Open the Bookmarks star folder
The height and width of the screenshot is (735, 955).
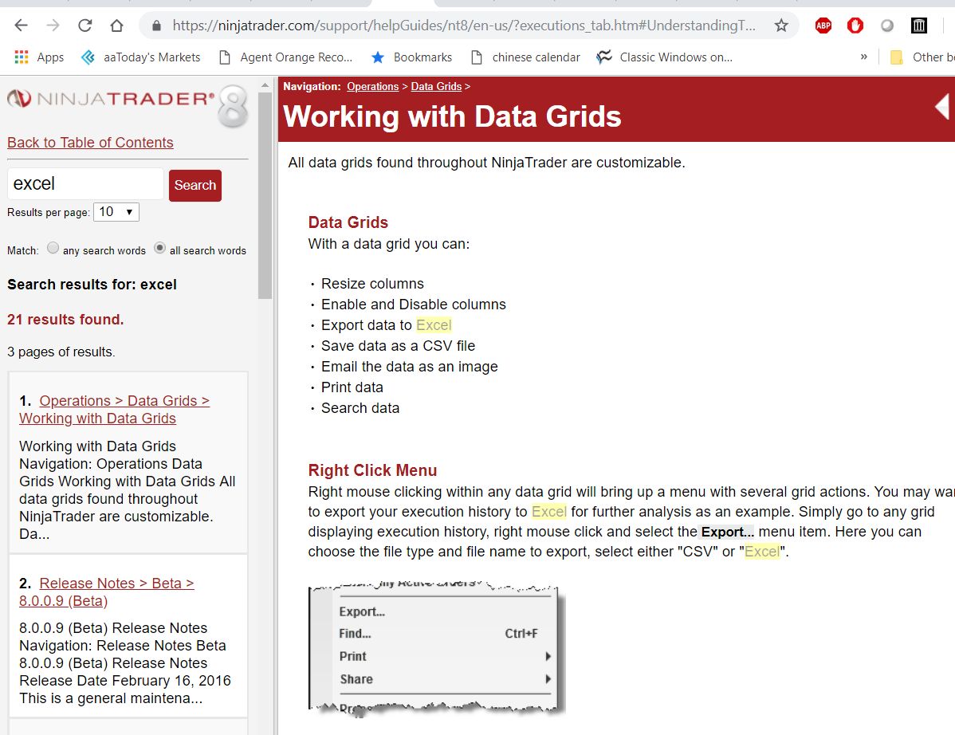tap(411, 57)
